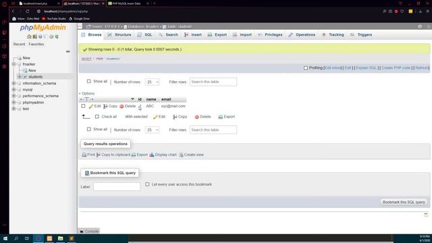The width and height of the screenshot is (432, 243).
Task: Click With selected Copy icon
Action: (175, 117)
